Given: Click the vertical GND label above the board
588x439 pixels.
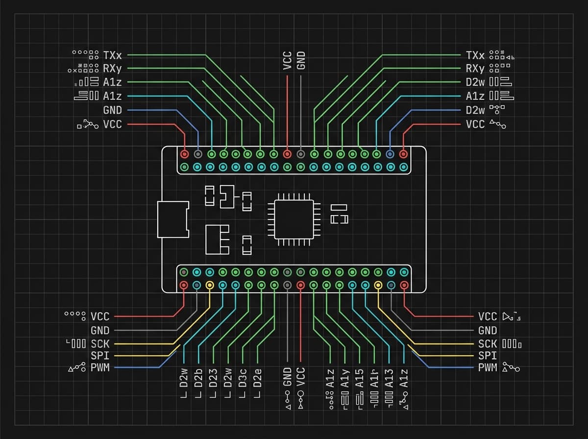Looking at the screenshot, I should (x=301, y=60).
